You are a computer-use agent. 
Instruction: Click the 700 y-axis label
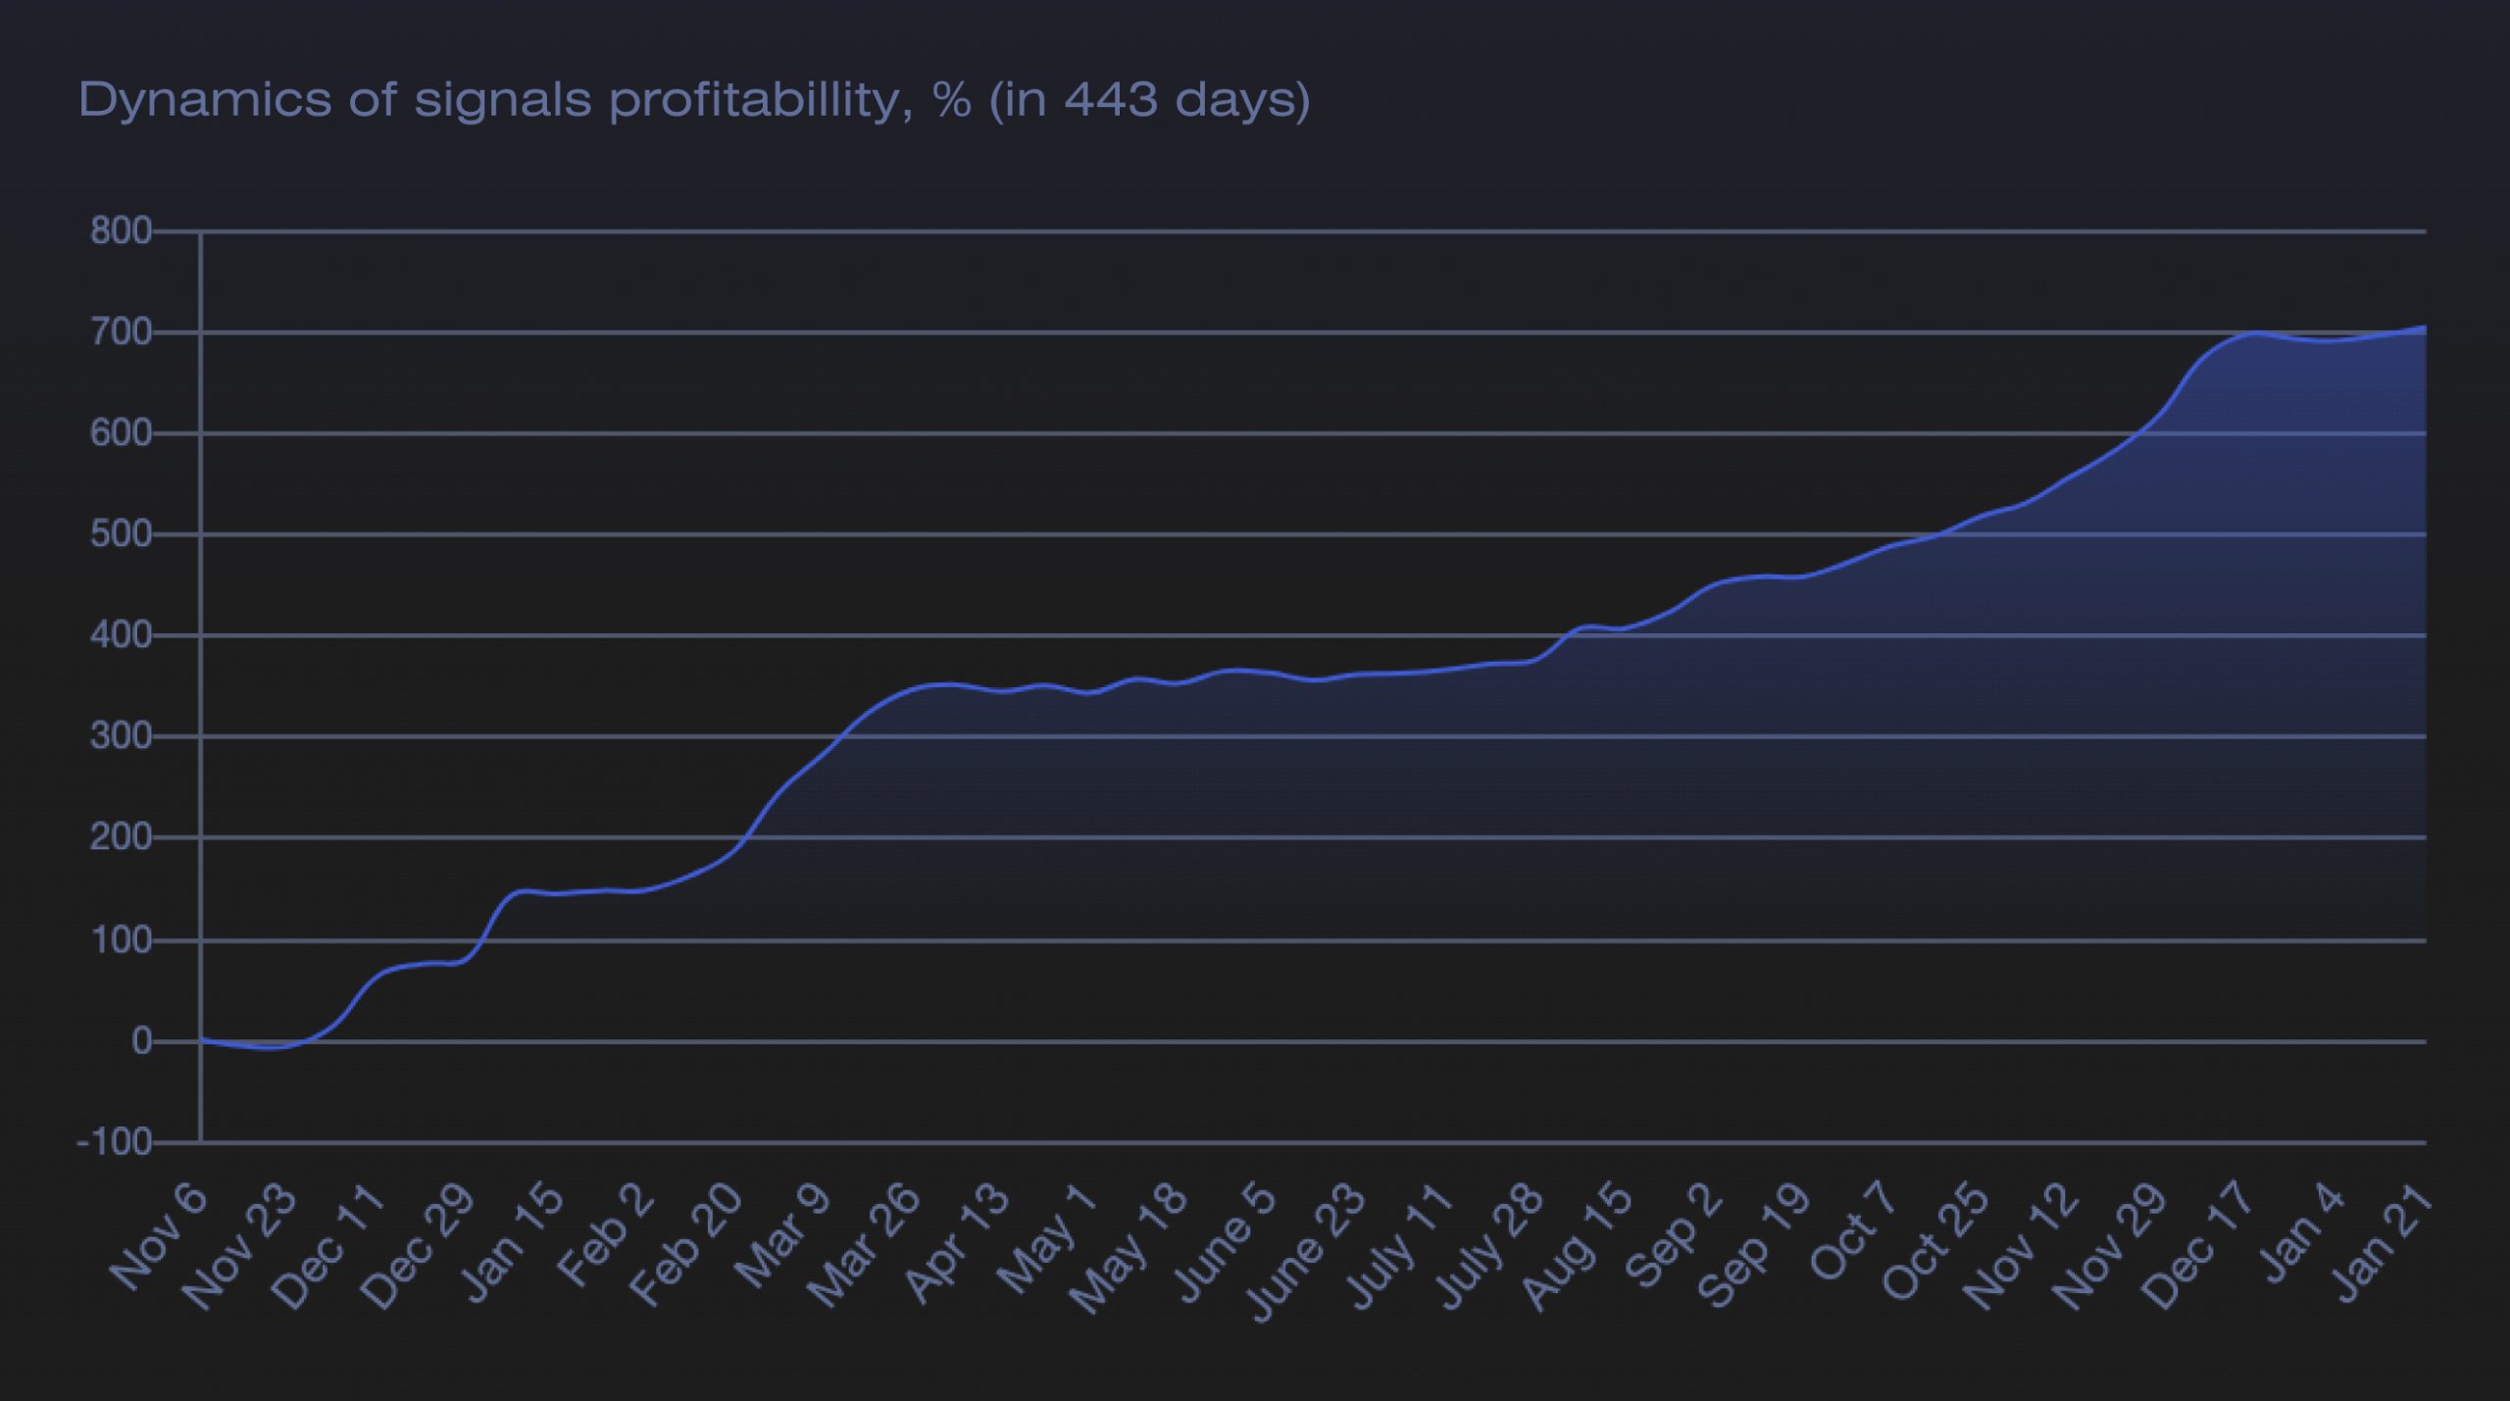point(121,333)
